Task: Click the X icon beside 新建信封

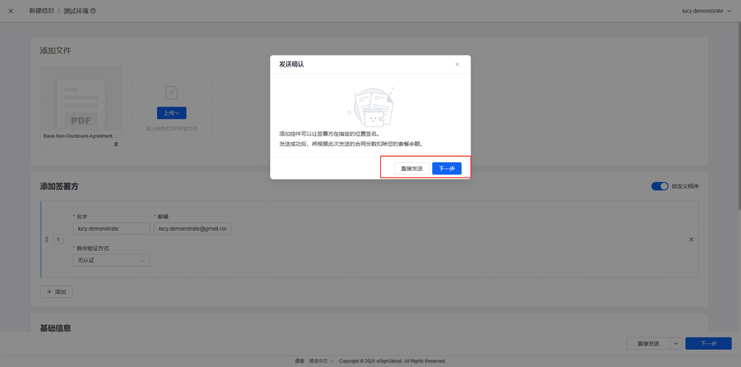Action: pyautogui.click(x=10, y=11)
